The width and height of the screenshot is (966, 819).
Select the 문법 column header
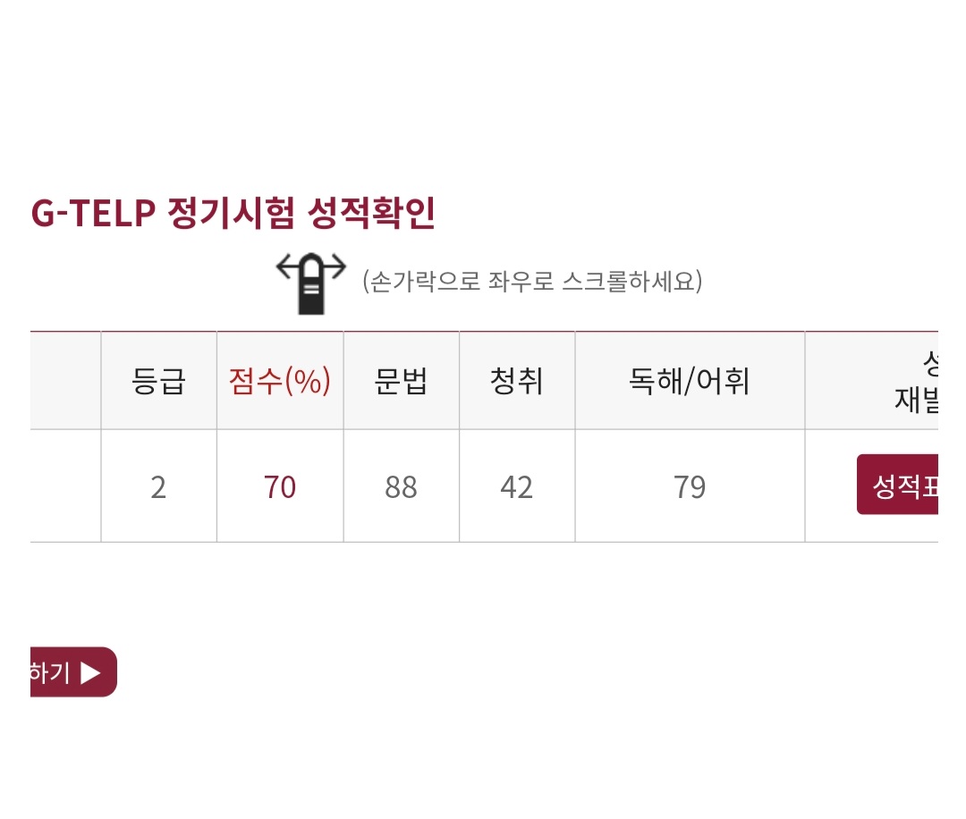(x=401, y=381)
